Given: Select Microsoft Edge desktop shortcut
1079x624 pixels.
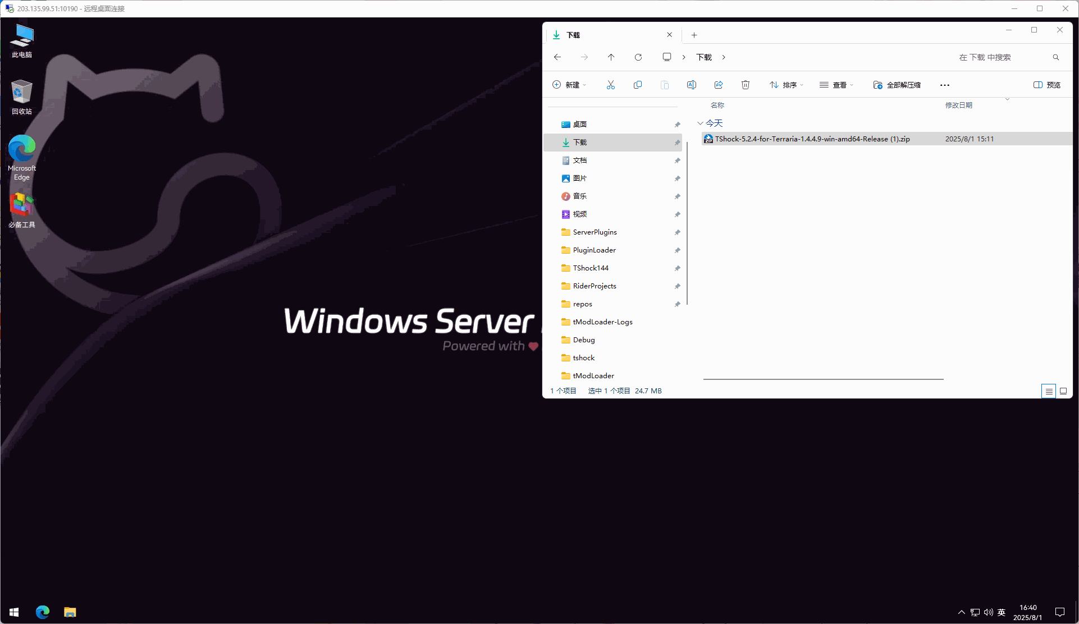Looking at the screenshot, I should click(x=22, y=158).
